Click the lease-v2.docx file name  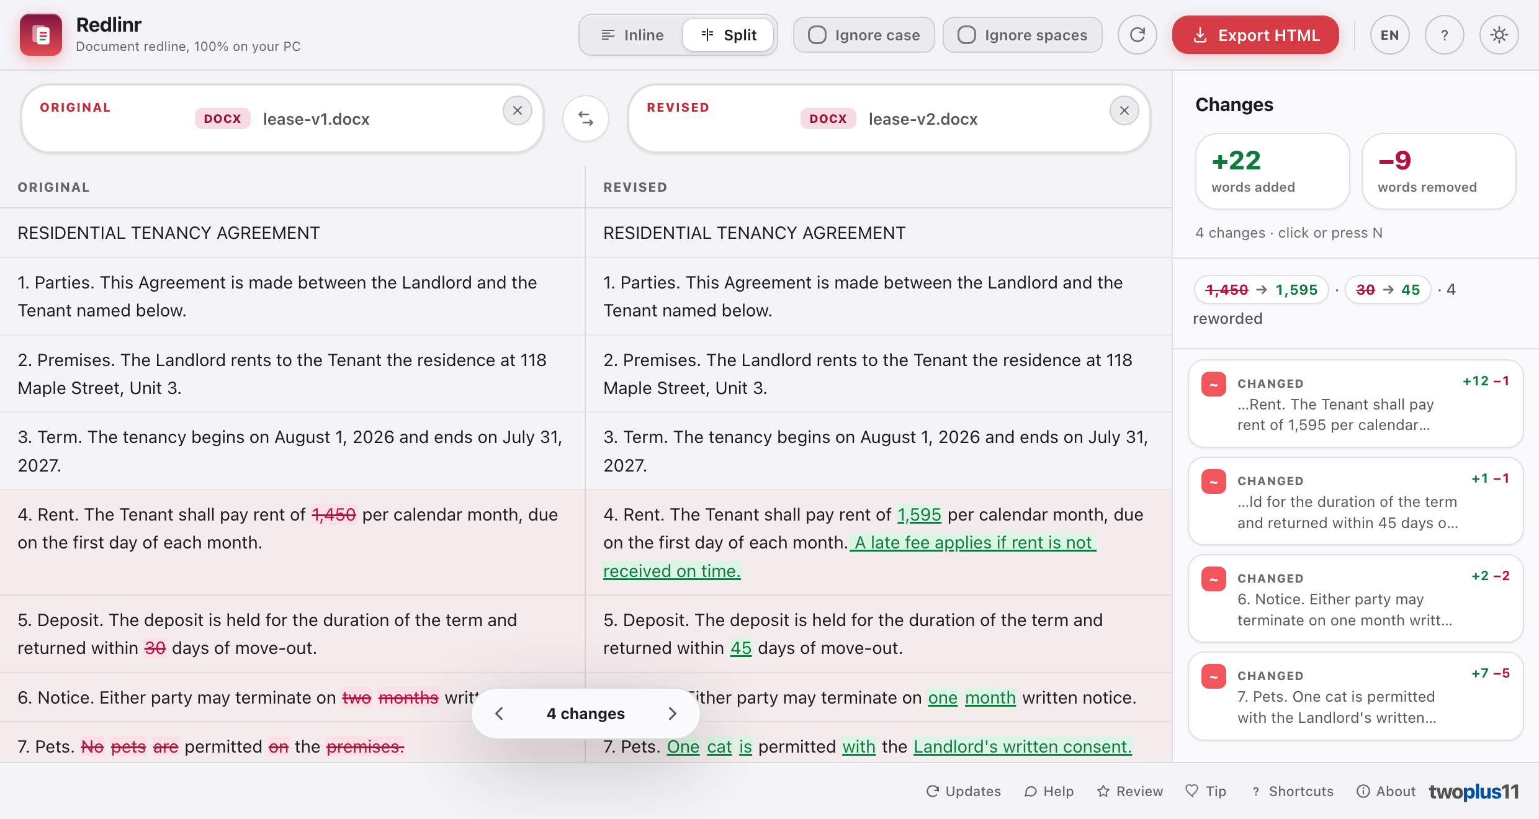[x=923, y=119]
